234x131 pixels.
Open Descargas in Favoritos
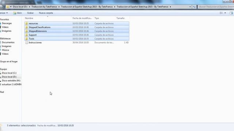[x=7, y=23]
